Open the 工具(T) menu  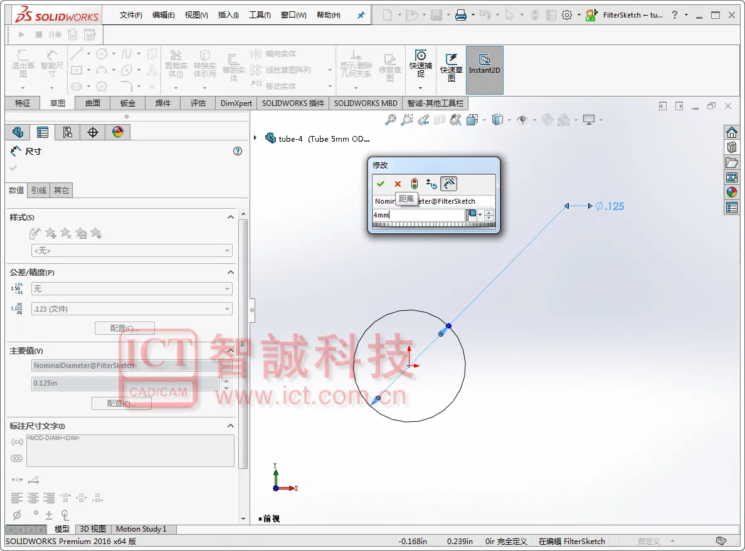260,15
